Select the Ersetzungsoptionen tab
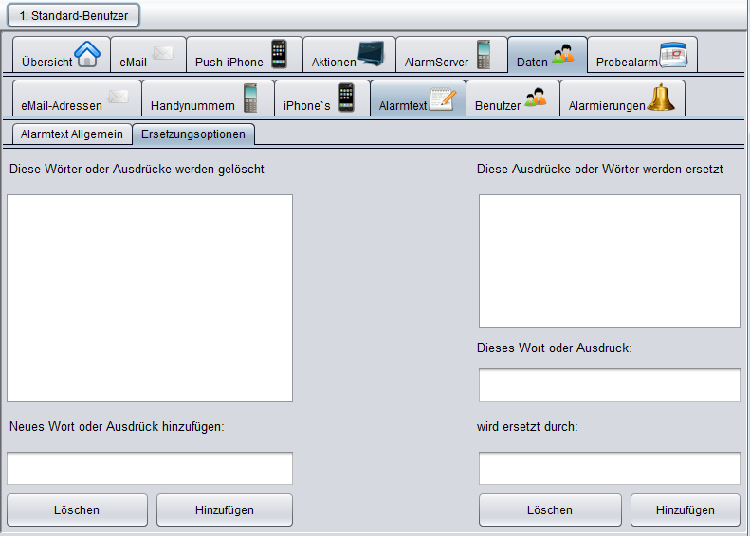 pos(193,134)
